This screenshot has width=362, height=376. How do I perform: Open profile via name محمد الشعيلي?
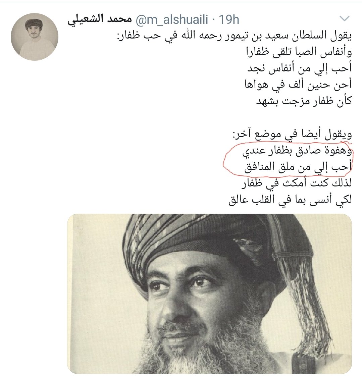(100, 19)
